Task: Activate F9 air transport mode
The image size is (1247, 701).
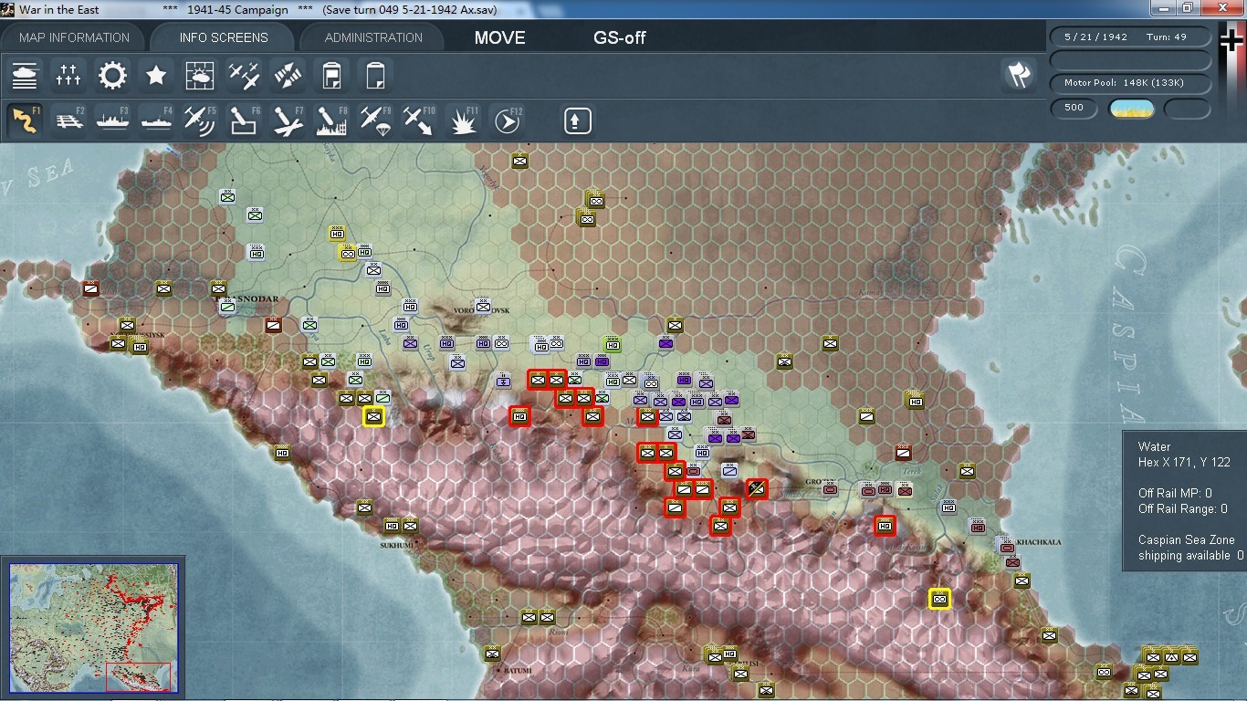Action: (x=375, y=120)
